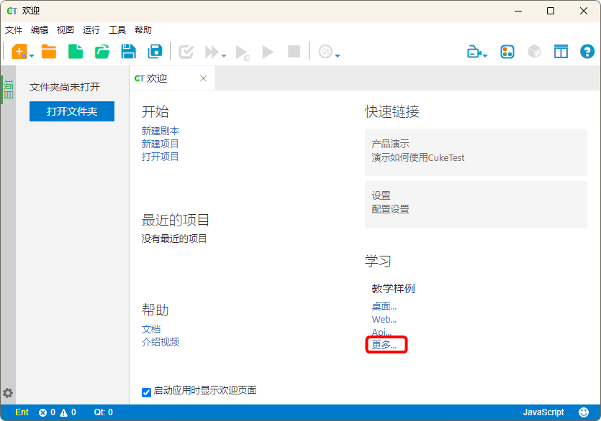Click the save all toolbar icon
This screenshot has width=601, height=421.
click(155, 51)
